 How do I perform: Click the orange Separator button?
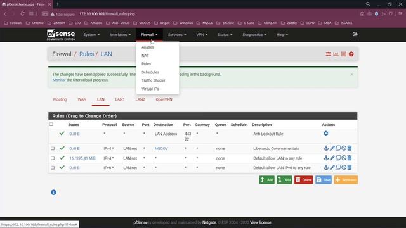346,180
